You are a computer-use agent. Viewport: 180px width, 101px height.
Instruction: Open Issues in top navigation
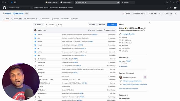click(x=46, y=8)
